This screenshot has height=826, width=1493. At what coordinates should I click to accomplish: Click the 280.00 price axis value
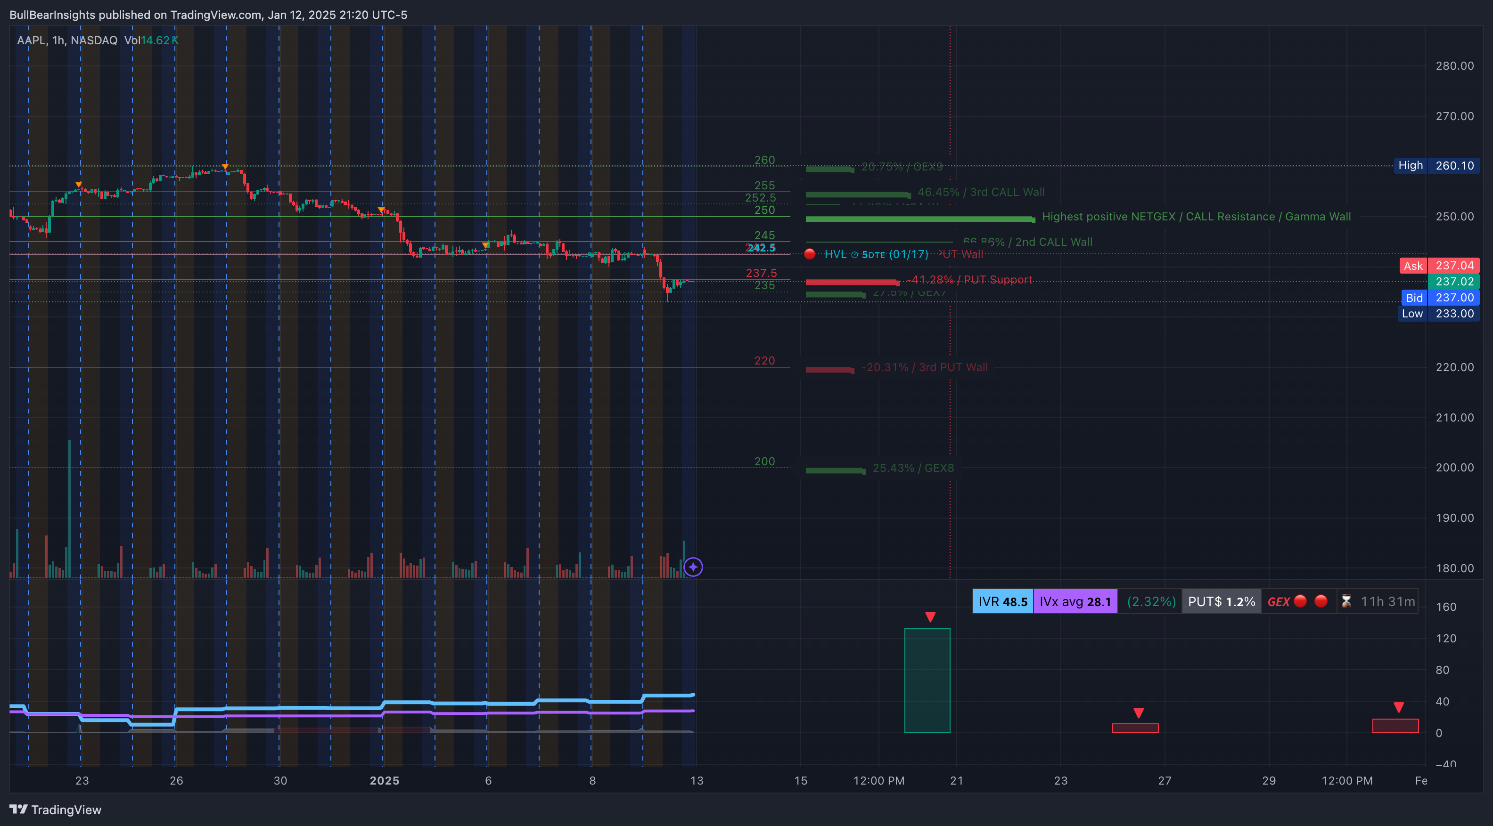pyautogui.click(x=1455, y=65)
